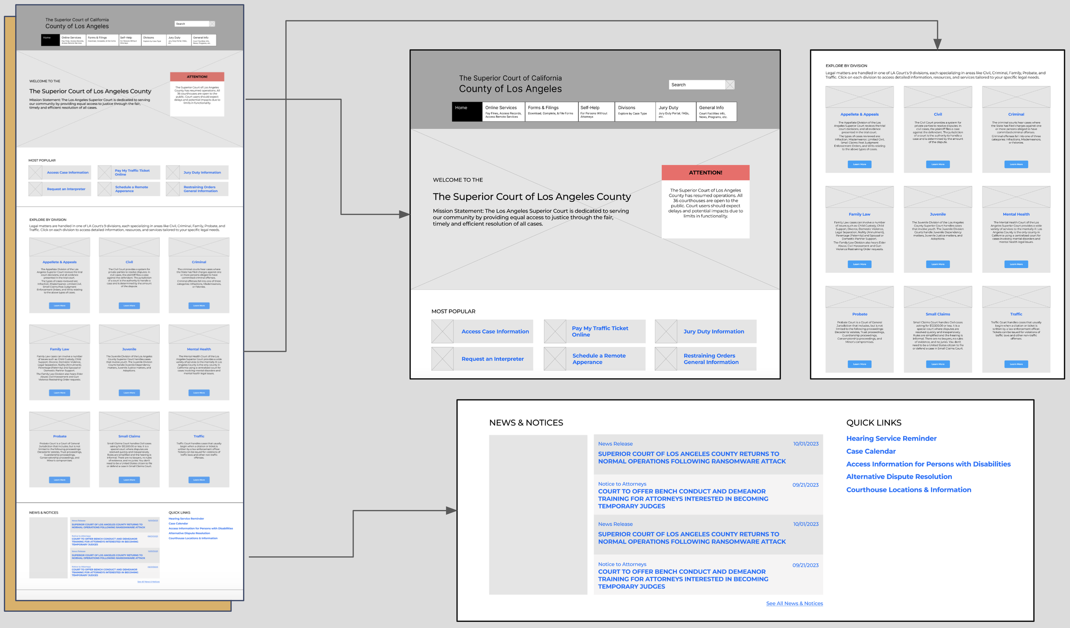Click Learn More under Criminal in the enlarged divisions frame

[1016, 164]
